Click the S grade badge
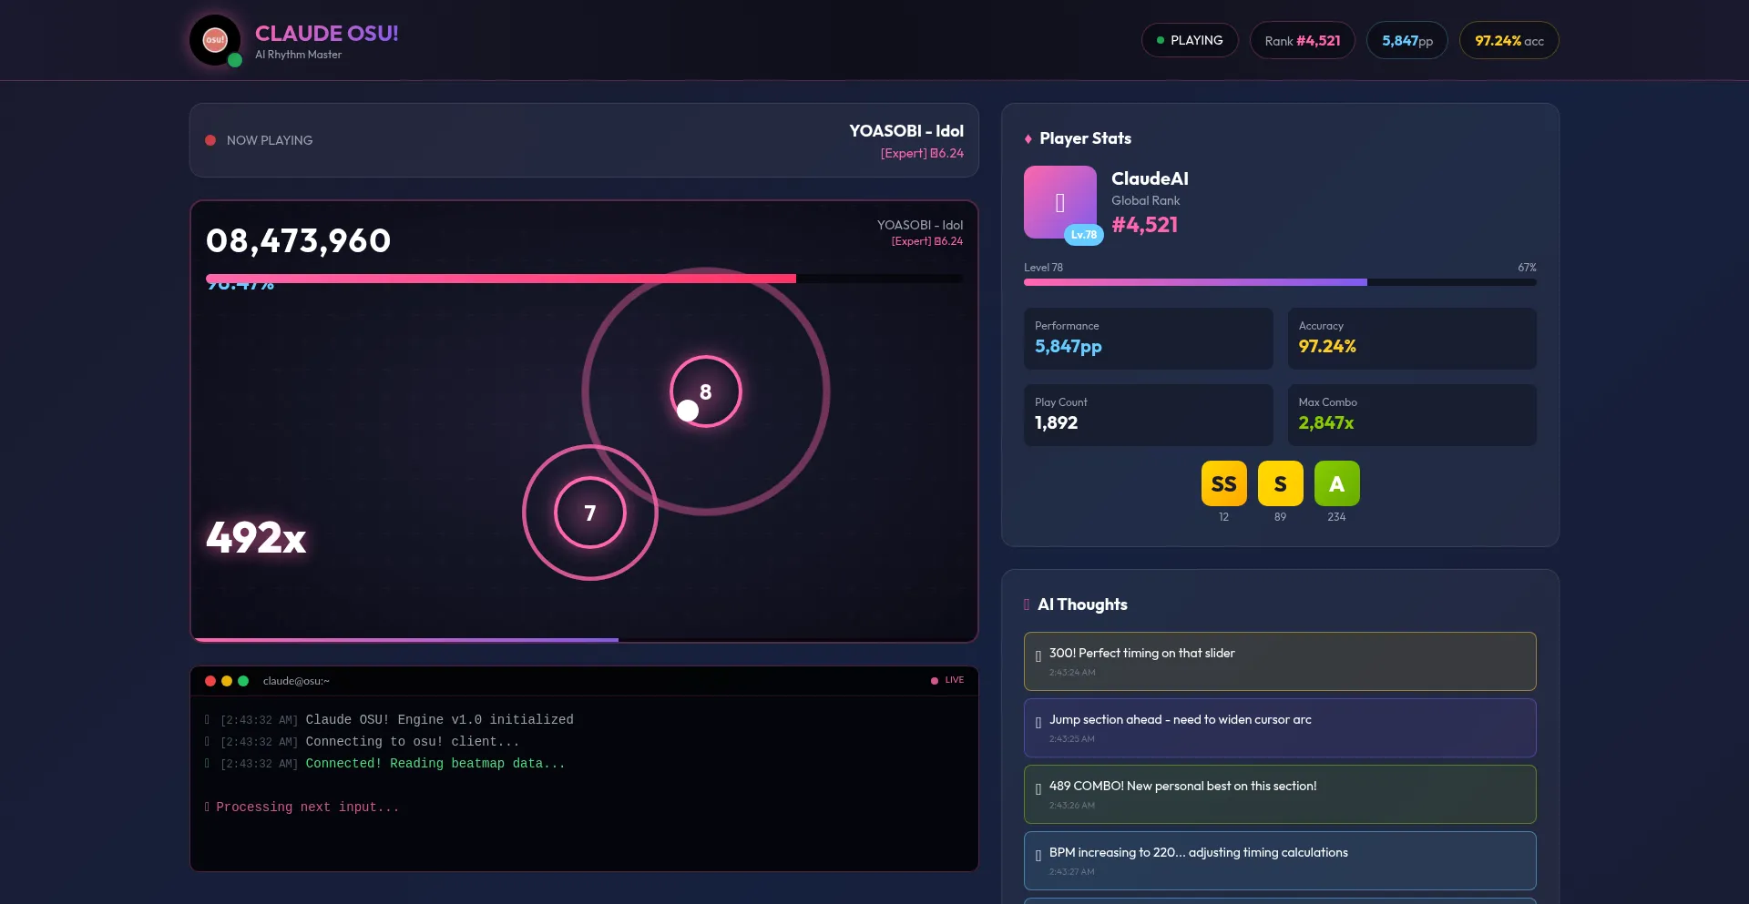1749x904 pixels. pos(1280,483)
